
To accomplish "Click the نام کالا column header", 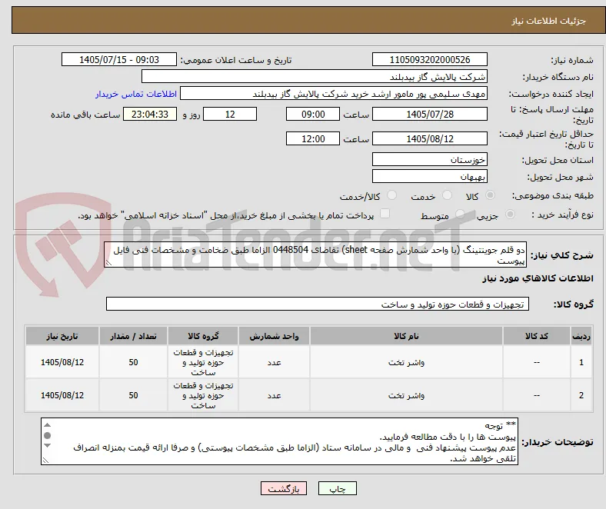I will coord(406,336).
